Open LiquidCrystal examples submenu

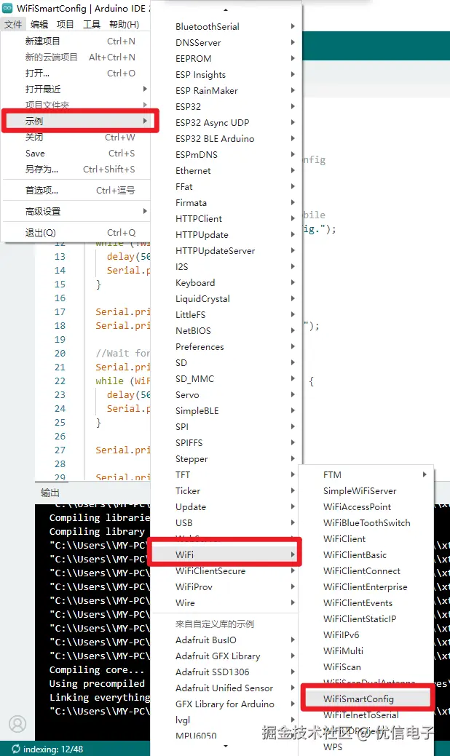tap(226, 298)
